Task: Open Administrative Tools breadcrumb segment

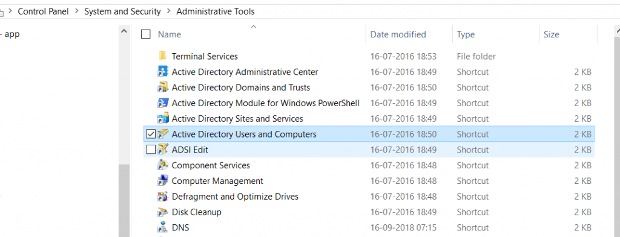Action: pyautogui.click(x=216, y=12)
